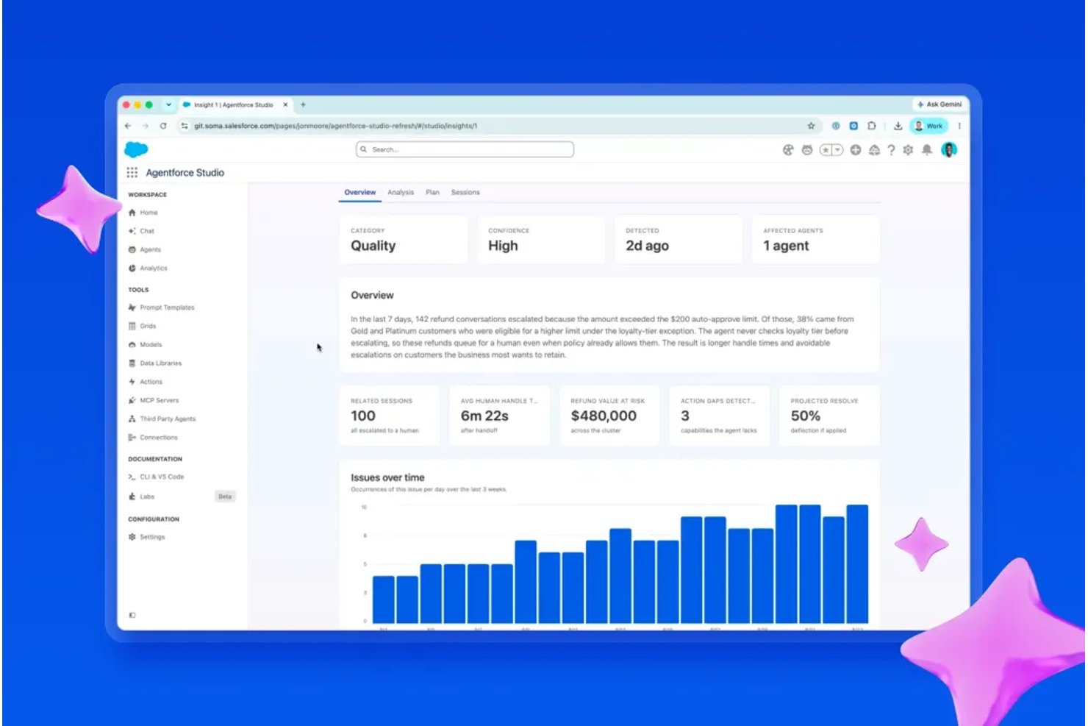Select the Overview tab
Image resolution: width=1088 pixels, height=726 pixels.
click(360, 193)
